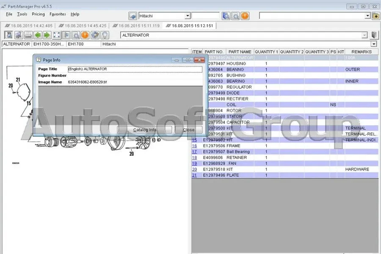Click item link 17
Image resolution: width=381 pixels, height=254 pixels.
(x=194, y=152)
